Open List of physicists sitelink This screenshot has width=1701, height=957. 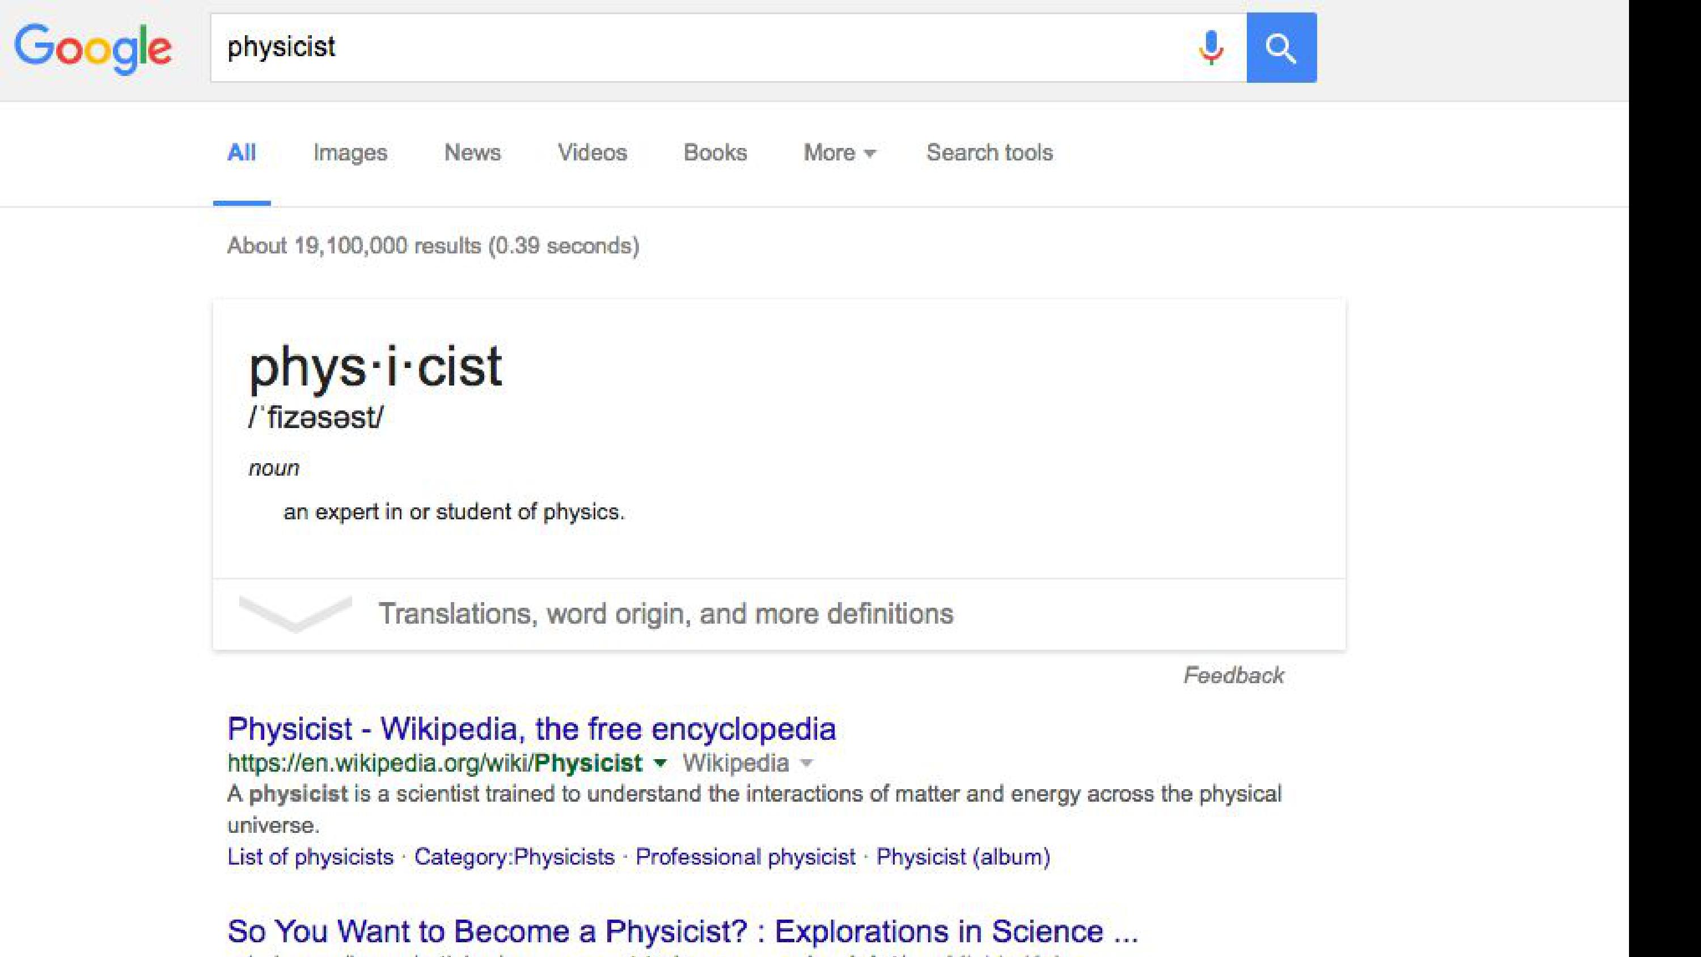tap(310, 857)
